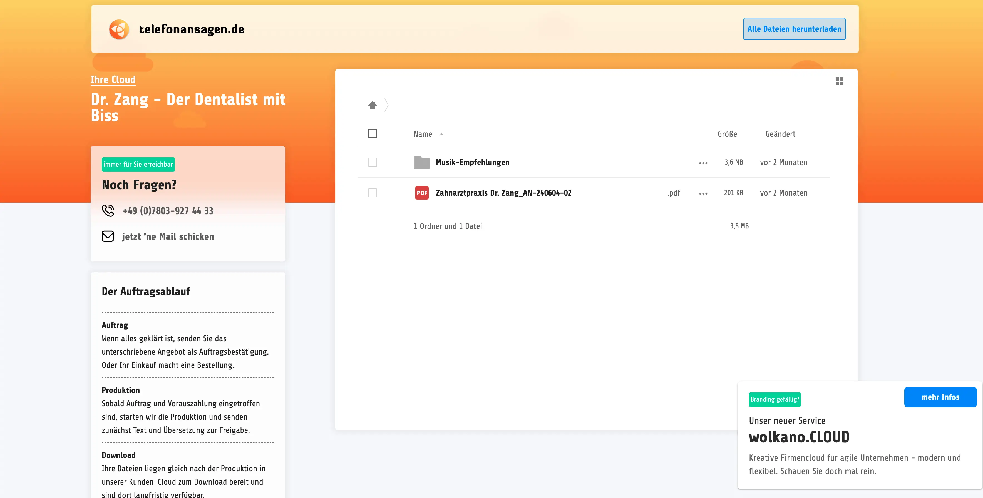The height and width of the screenshot is (498, 983).
Task: Click the envelope mail icon
Action: 108,236
